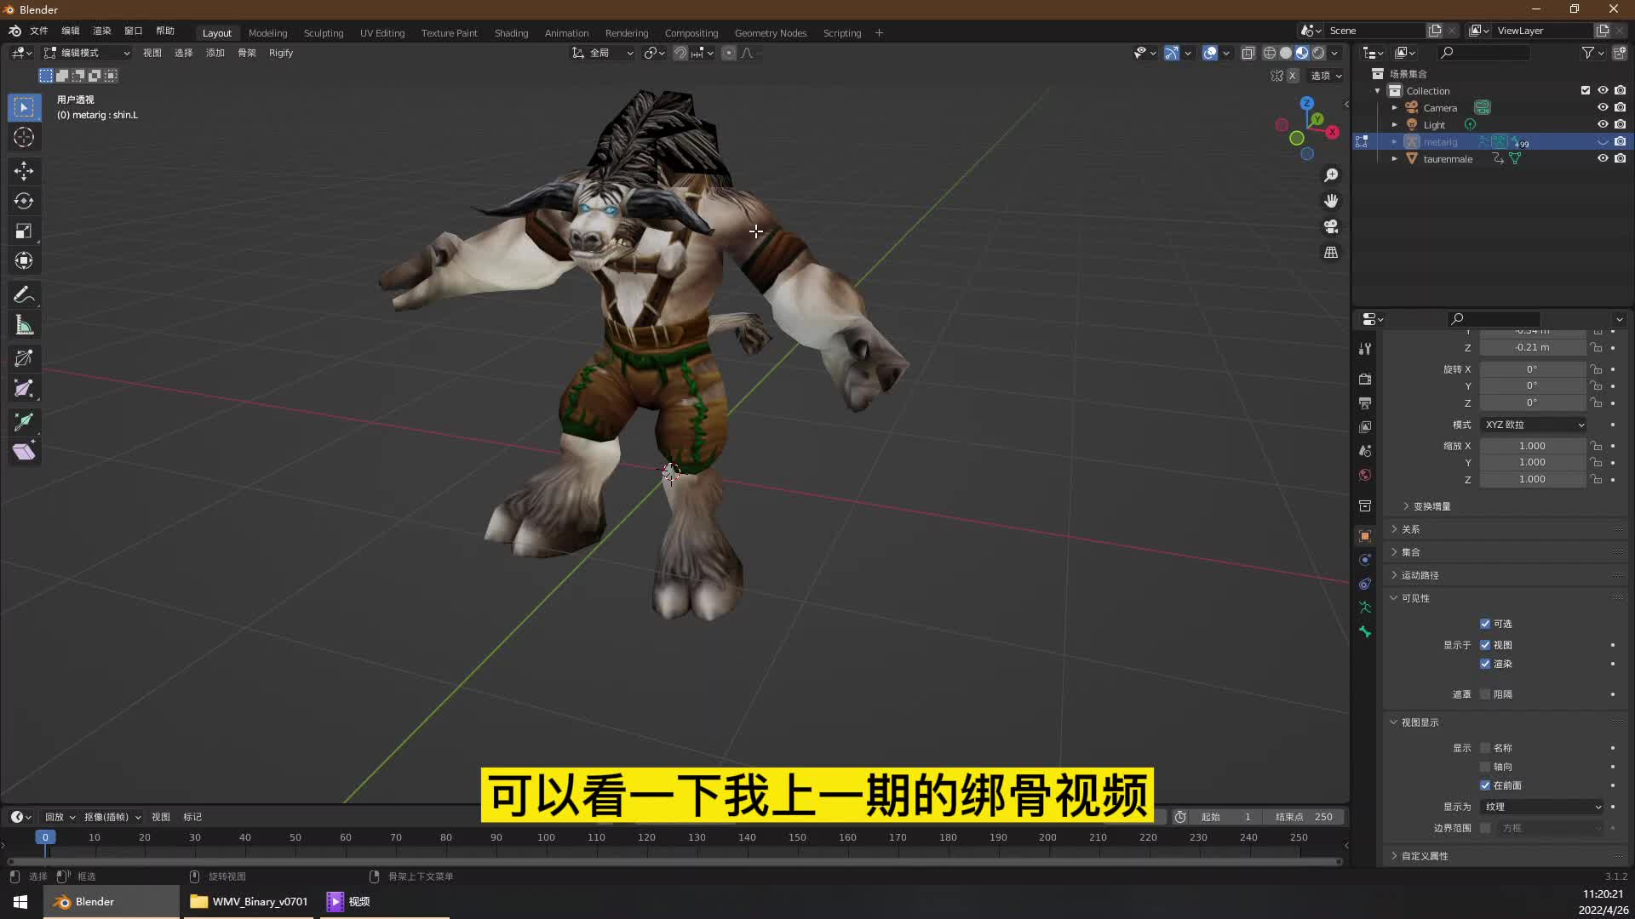Select the Measure tool

[24, 324]
